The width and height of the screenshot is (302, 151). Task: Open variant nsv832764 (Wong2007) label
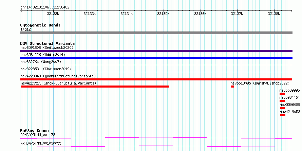click(41, 62)
